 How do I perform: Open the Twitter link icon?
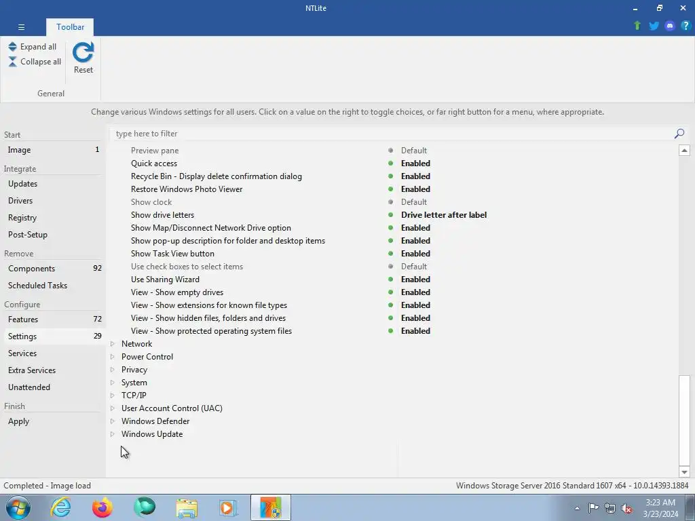pos(654,26)
